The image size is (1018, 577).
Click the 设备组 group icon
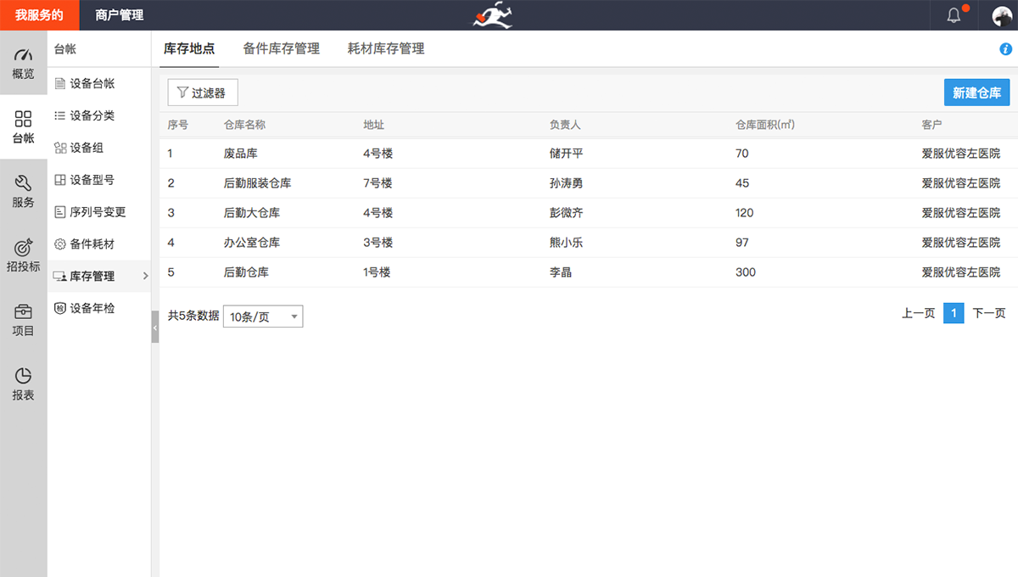point(60,148)
